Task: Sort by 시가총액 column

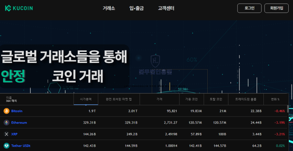Action: point(86,99)
